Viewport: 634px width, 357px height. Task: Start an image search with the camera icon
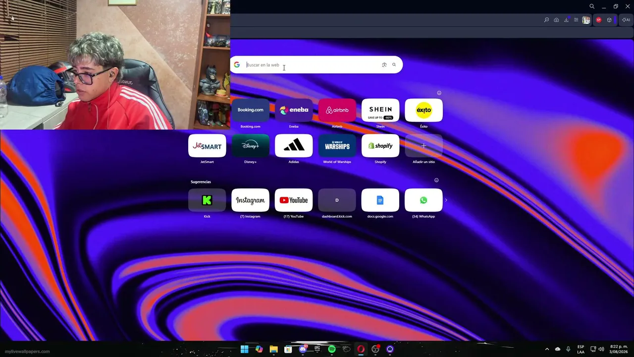coord(384,64)
